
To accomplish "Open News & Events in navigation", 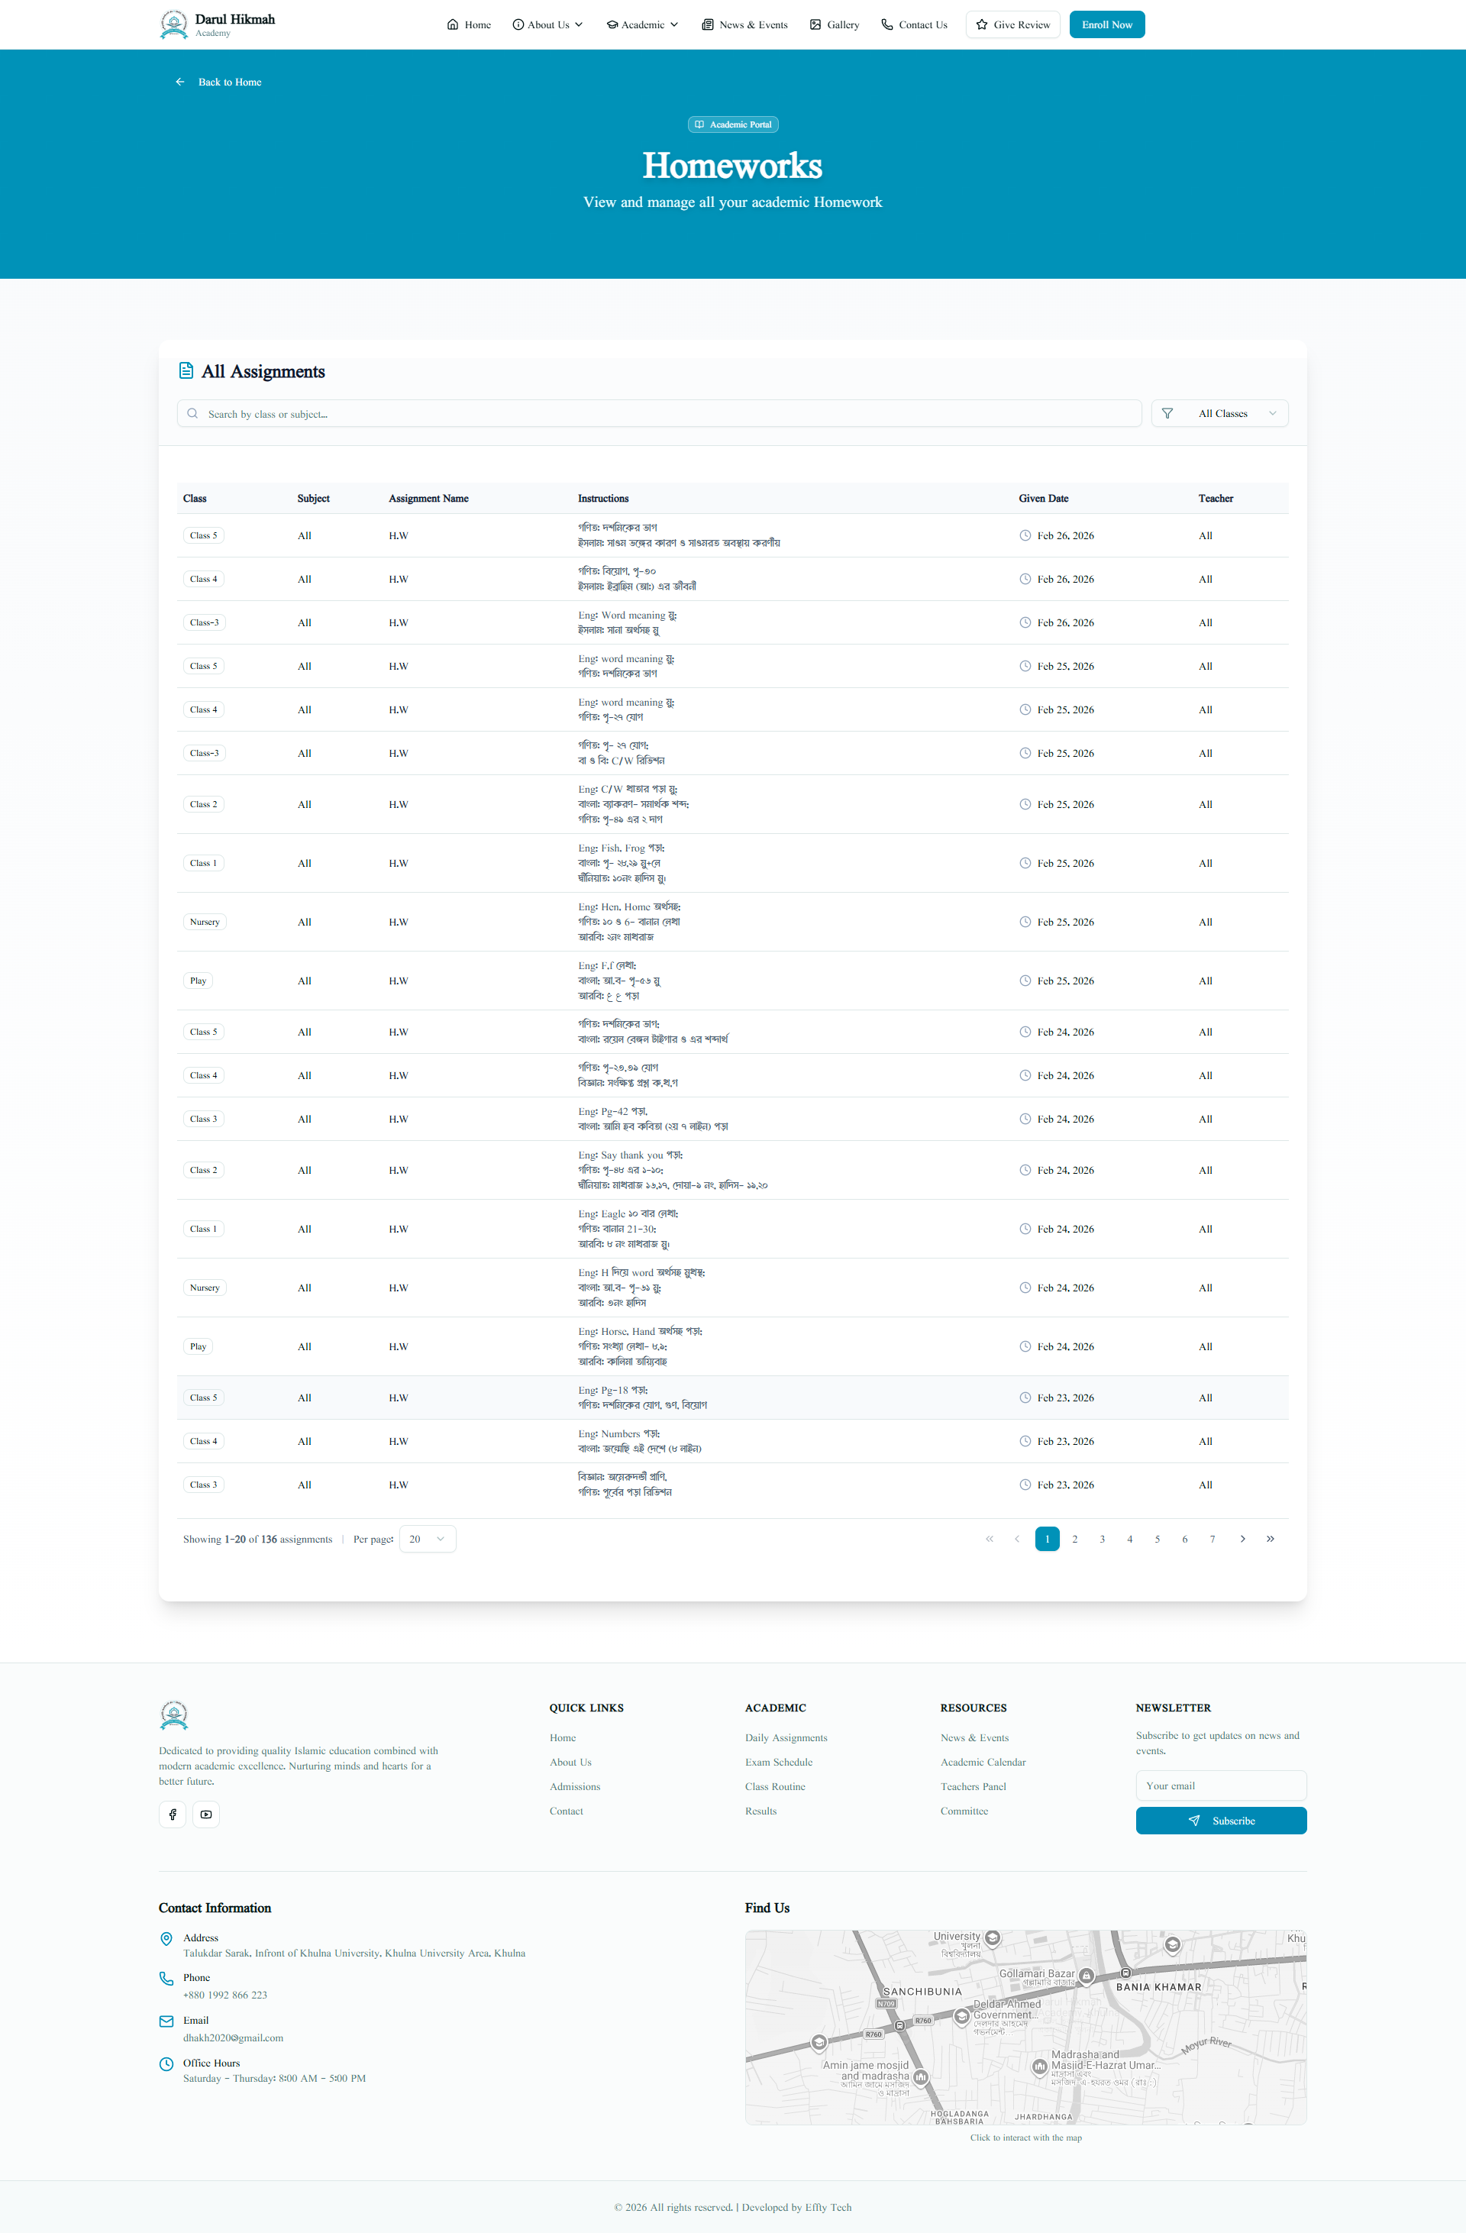I will pyautogui.click(x=744, y=24).
